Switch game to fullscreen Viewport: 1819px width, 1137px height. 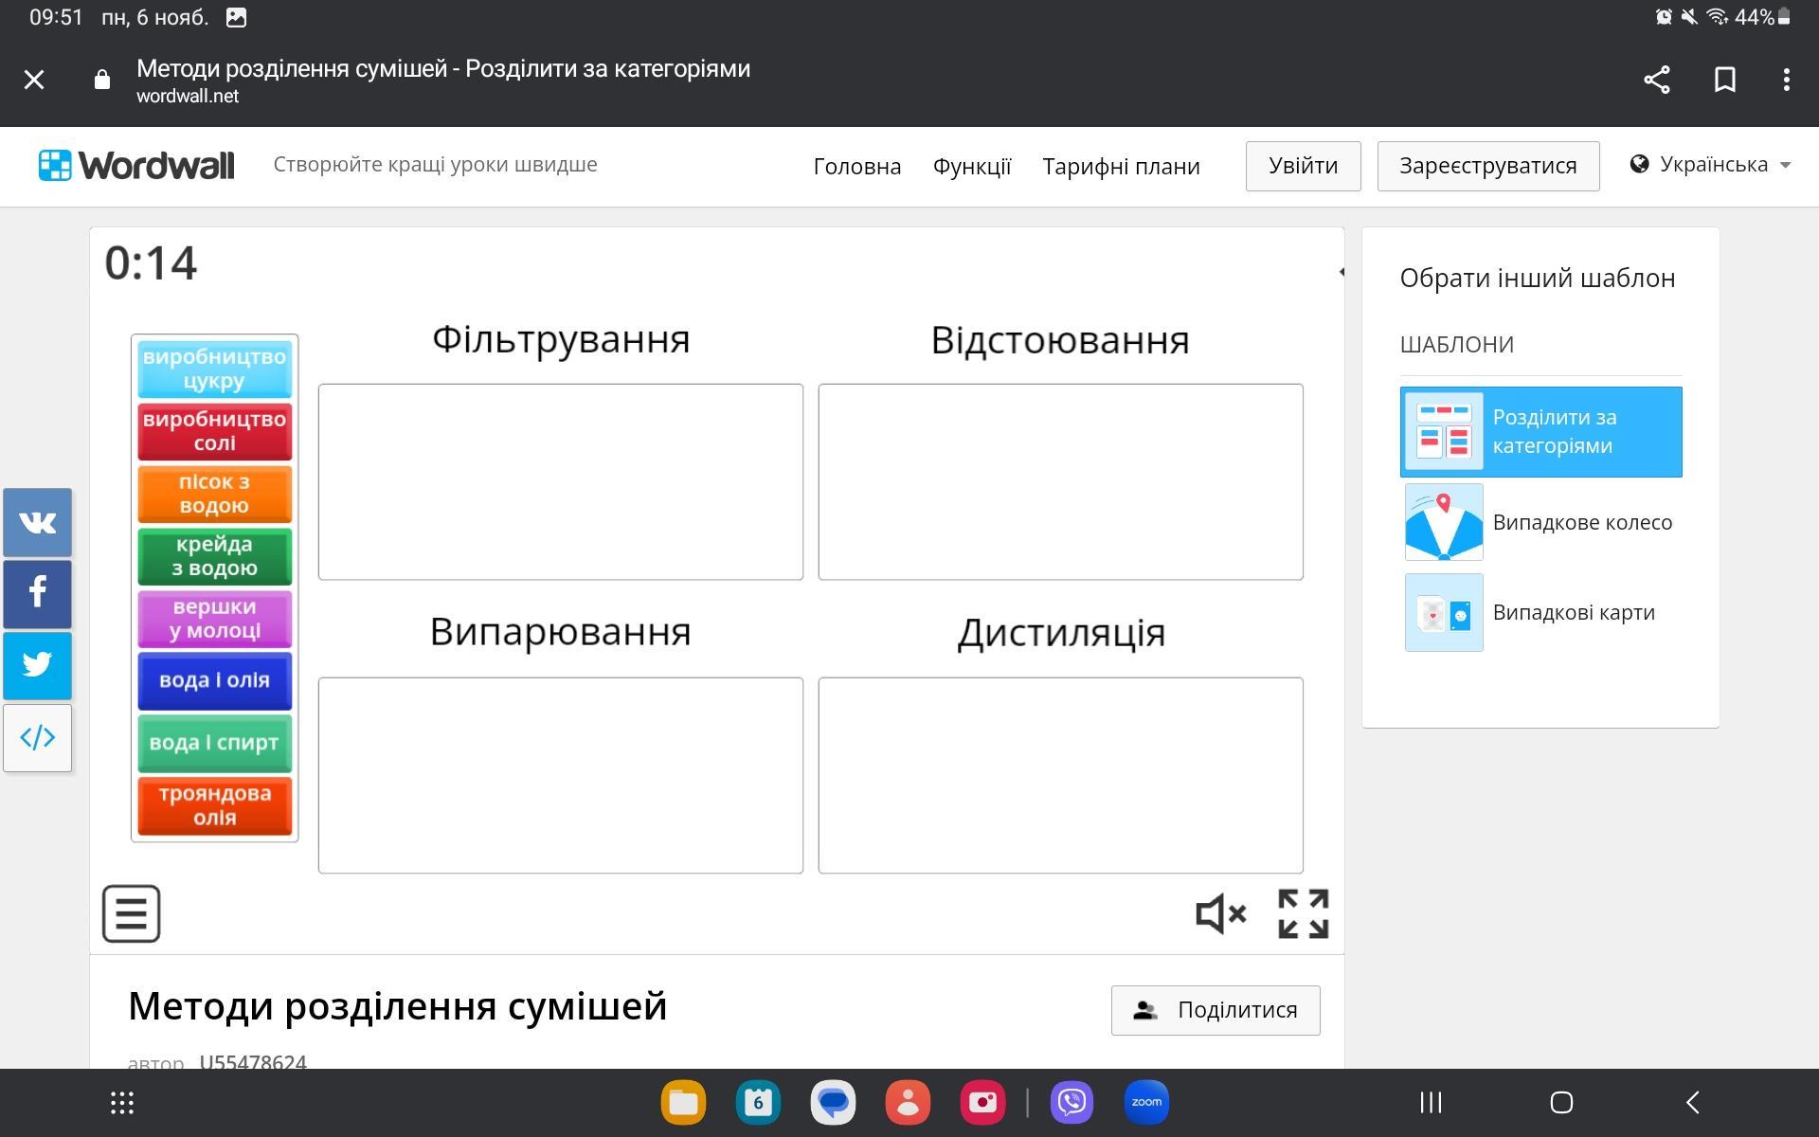pyautogui.click(x=1304, y=914)
